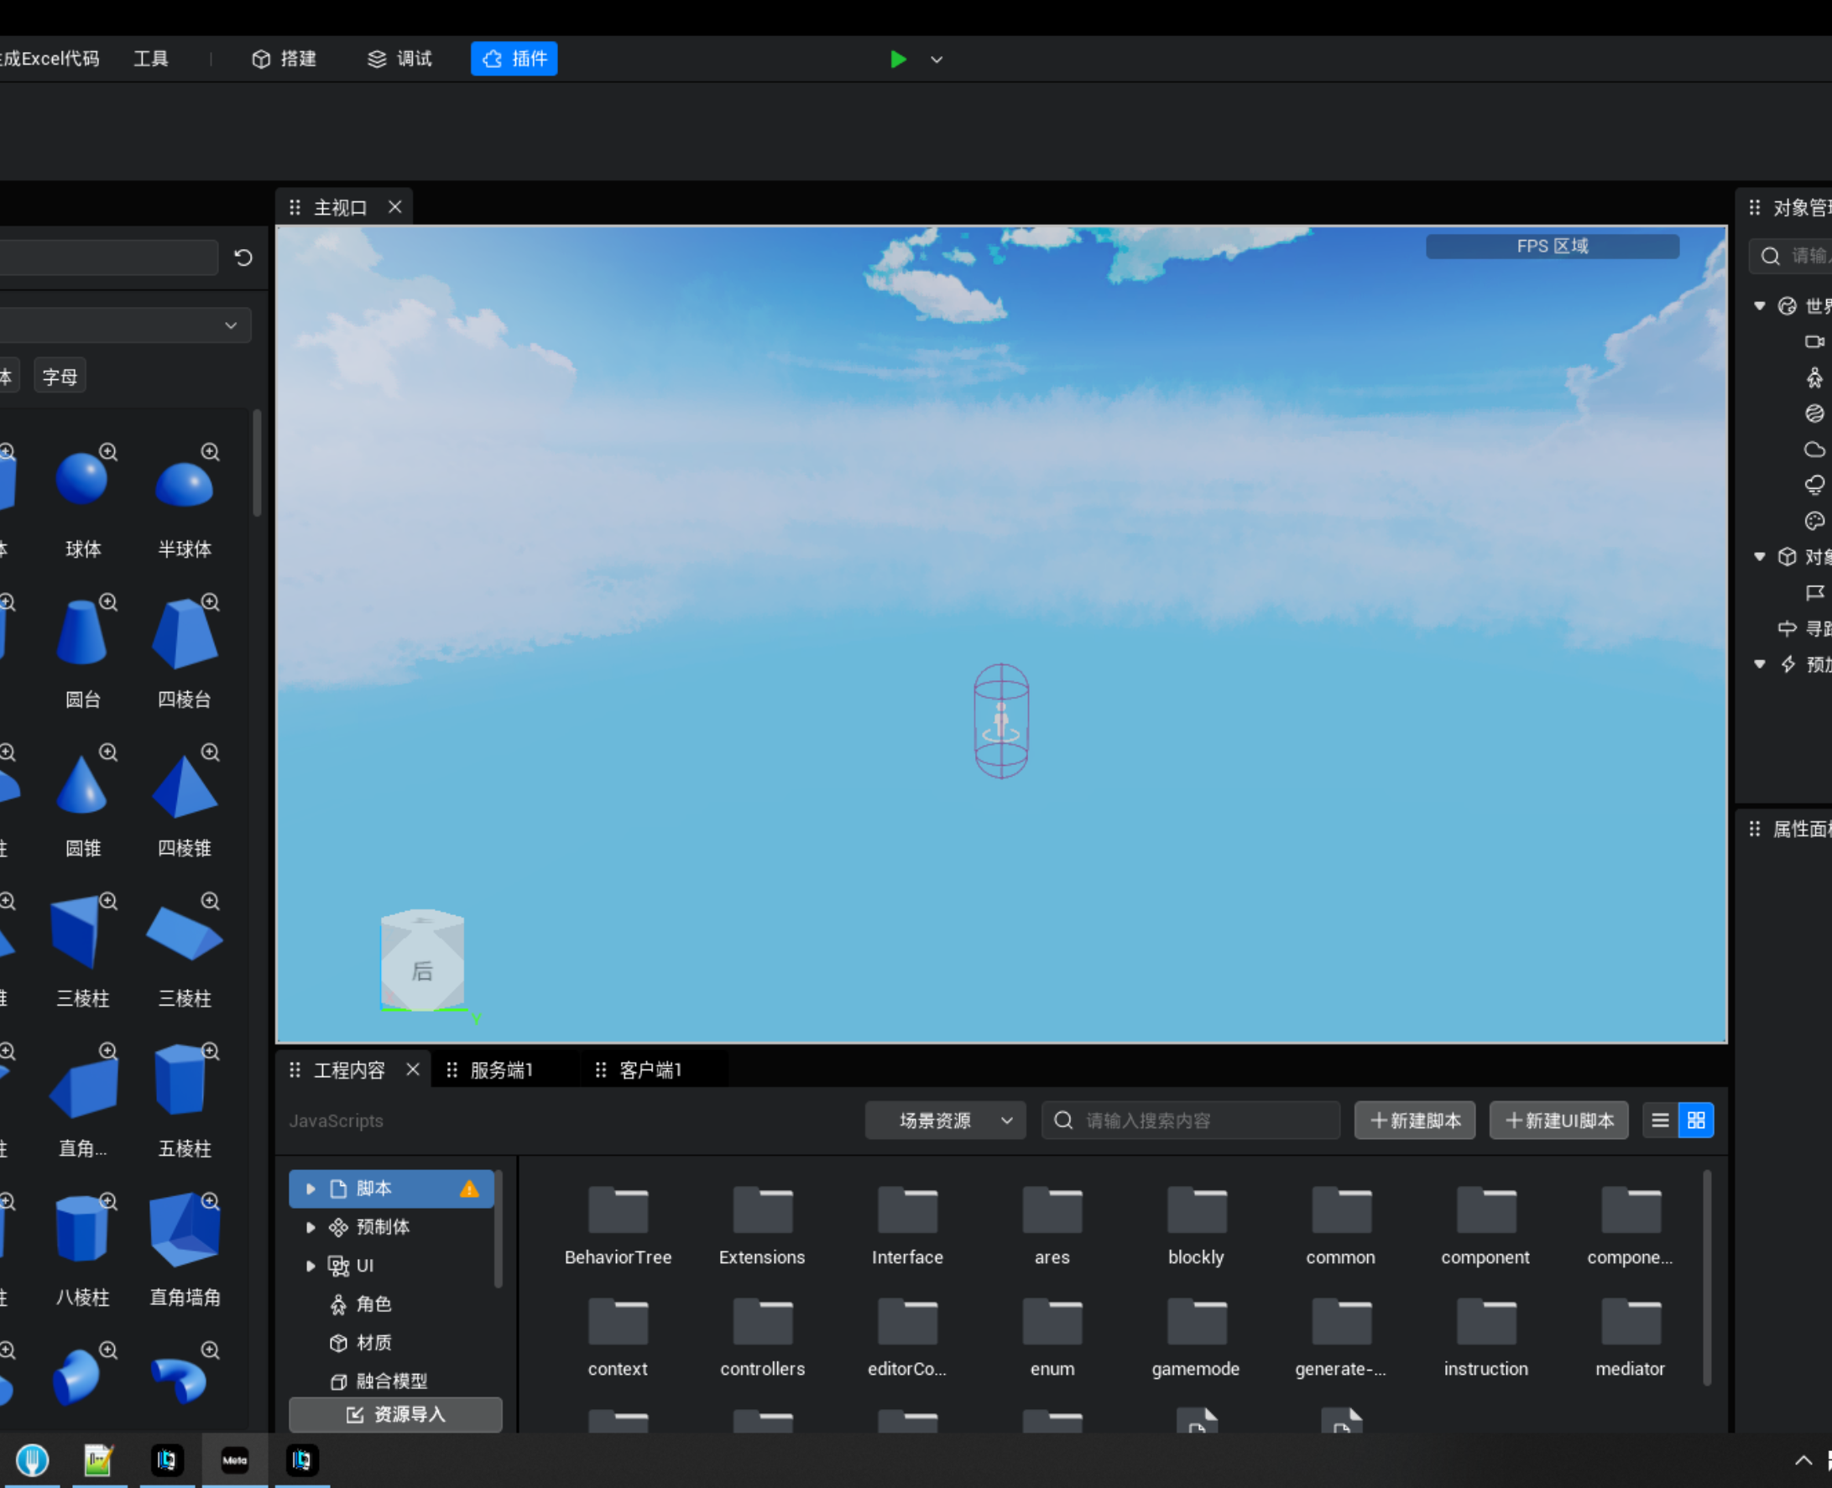
Task: Open the blockly folder
Action: click(1196, 1211)
